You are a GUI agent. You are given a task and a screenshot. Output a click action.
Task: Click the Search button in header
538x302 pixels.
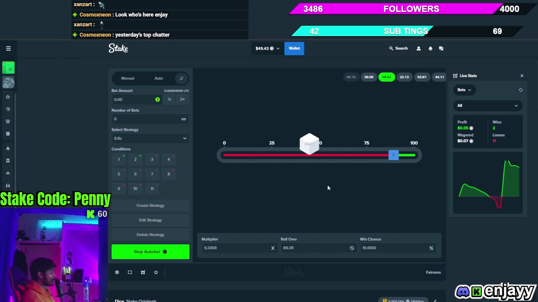[x=398, y=49]
